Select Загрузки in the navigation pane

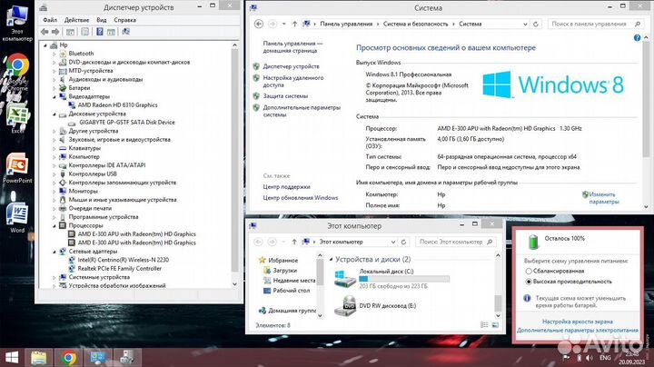[x=285, y=270]
